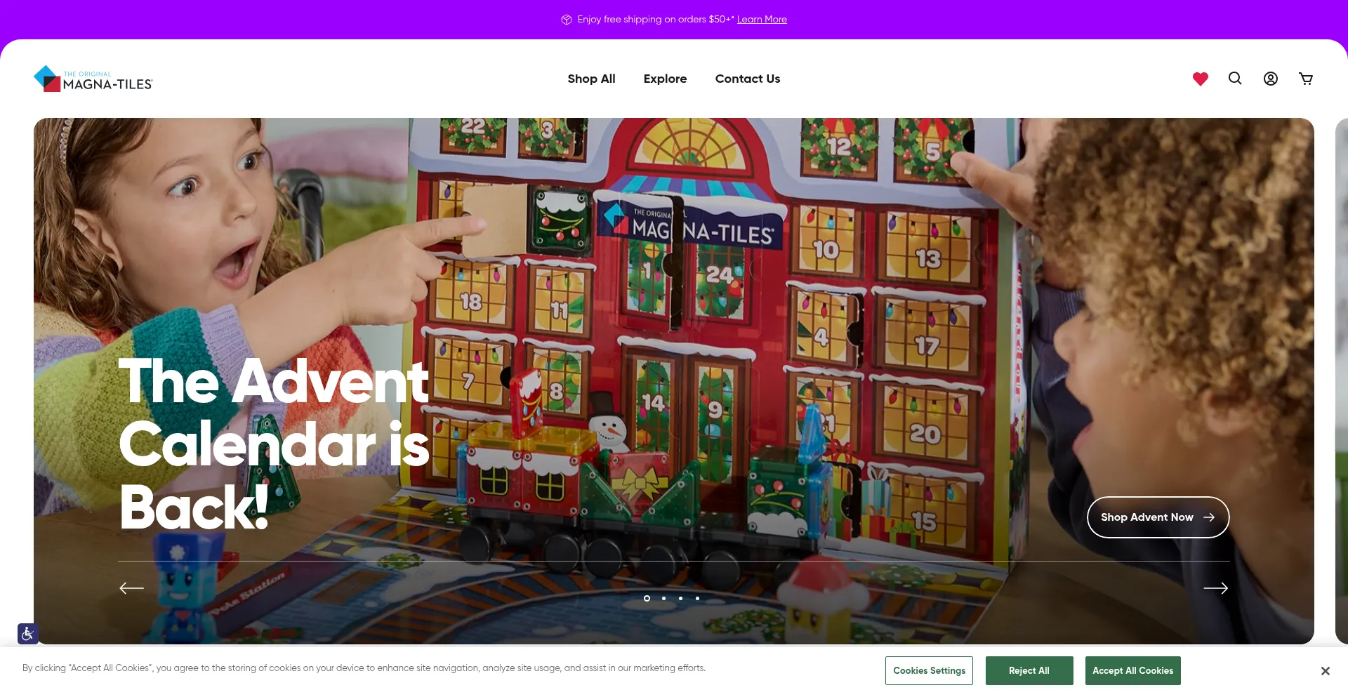Viewport: 1348px width, 697px height.
Task: Click Accept All Cookies
Action: click(1132, 670)
